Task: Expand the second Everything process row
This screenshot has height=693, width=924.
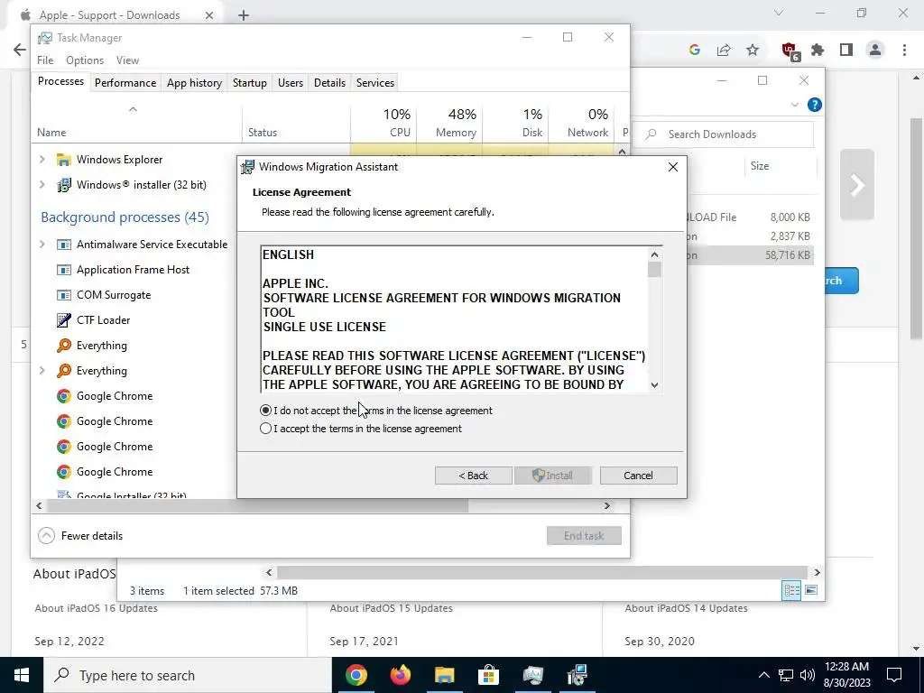Action: pyautogui.click(x=42, y=371)
